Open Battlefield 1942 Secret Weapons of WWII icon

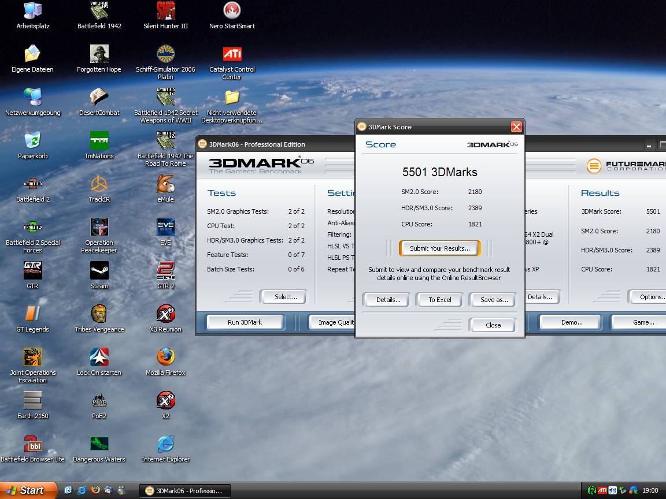click(x=166, y=106)
